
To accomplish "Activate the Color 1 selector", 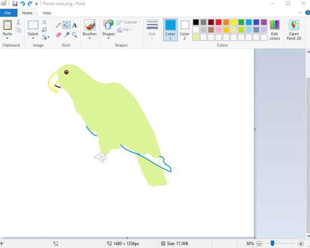I will pyautogui.click(x=170, y=29).
